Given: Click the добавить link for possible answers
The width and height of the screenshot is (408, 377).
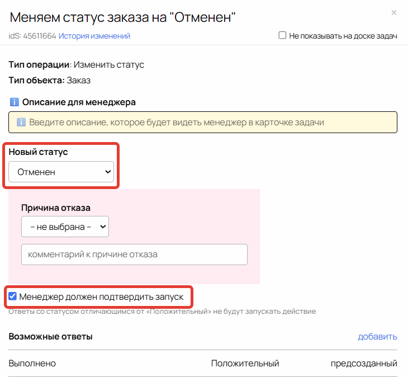Looking at the screenshot, I should [x=377, y=336].
